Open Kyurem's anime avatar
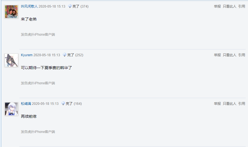The image size is (248, 147). click(12, 60)
